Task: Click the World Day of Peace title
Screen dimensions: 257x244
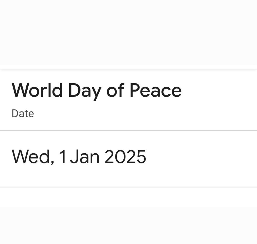Action: pos(96,90)
